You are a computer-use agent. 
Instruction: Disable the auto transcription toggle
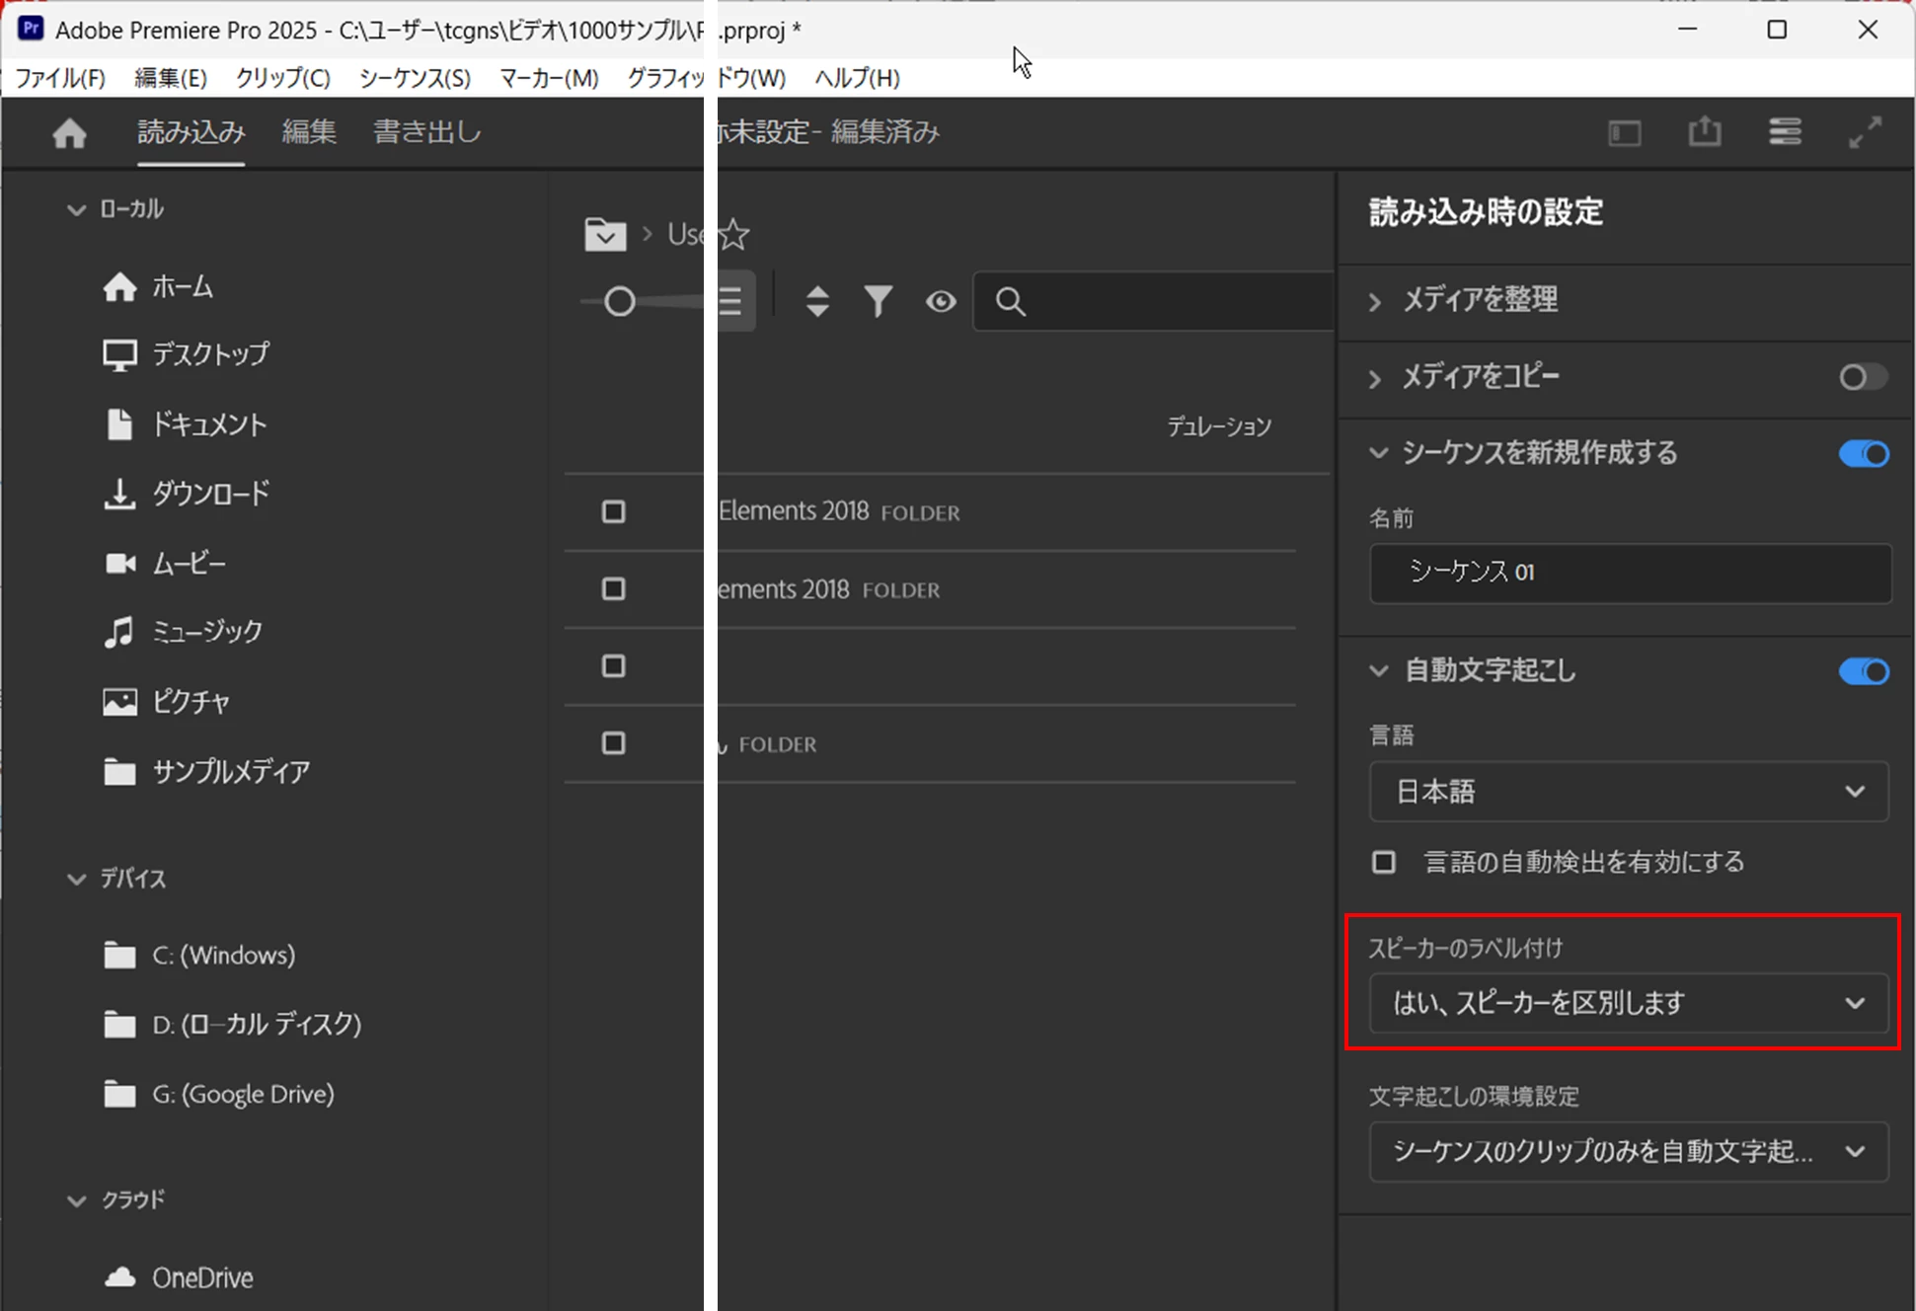coord(1863,672)
